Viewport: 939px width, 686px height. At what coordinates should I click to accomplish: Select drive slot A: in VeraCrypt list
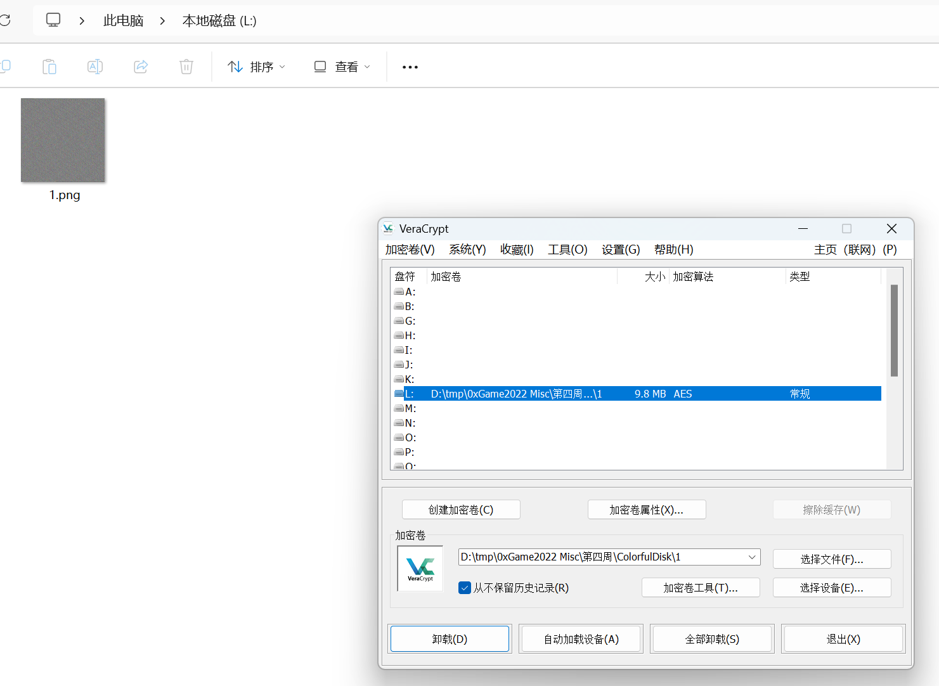(x=405, y=292)
